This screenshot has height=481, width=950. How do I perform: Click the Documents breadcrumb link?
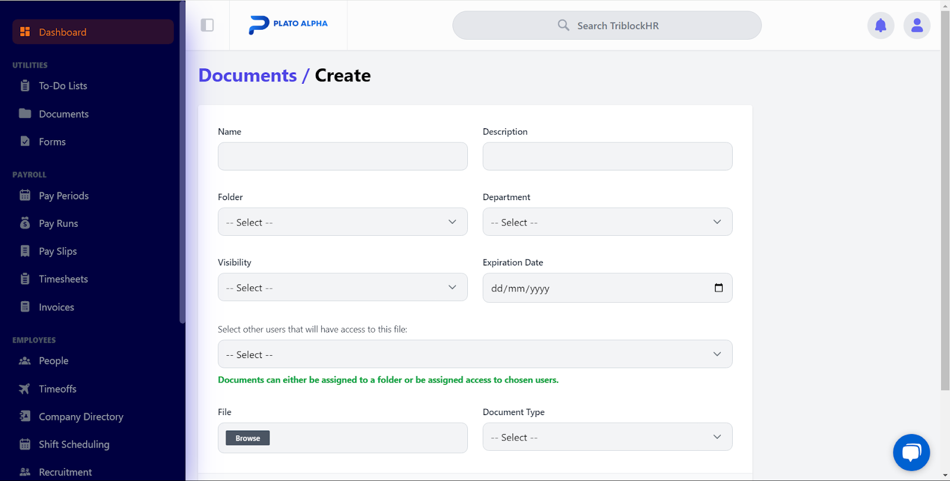pos(248,75)
